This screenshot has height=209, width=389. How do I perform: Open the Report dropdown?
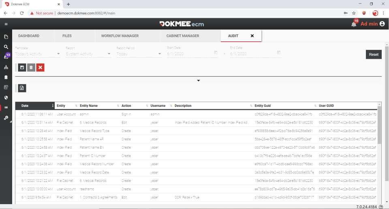109,54
